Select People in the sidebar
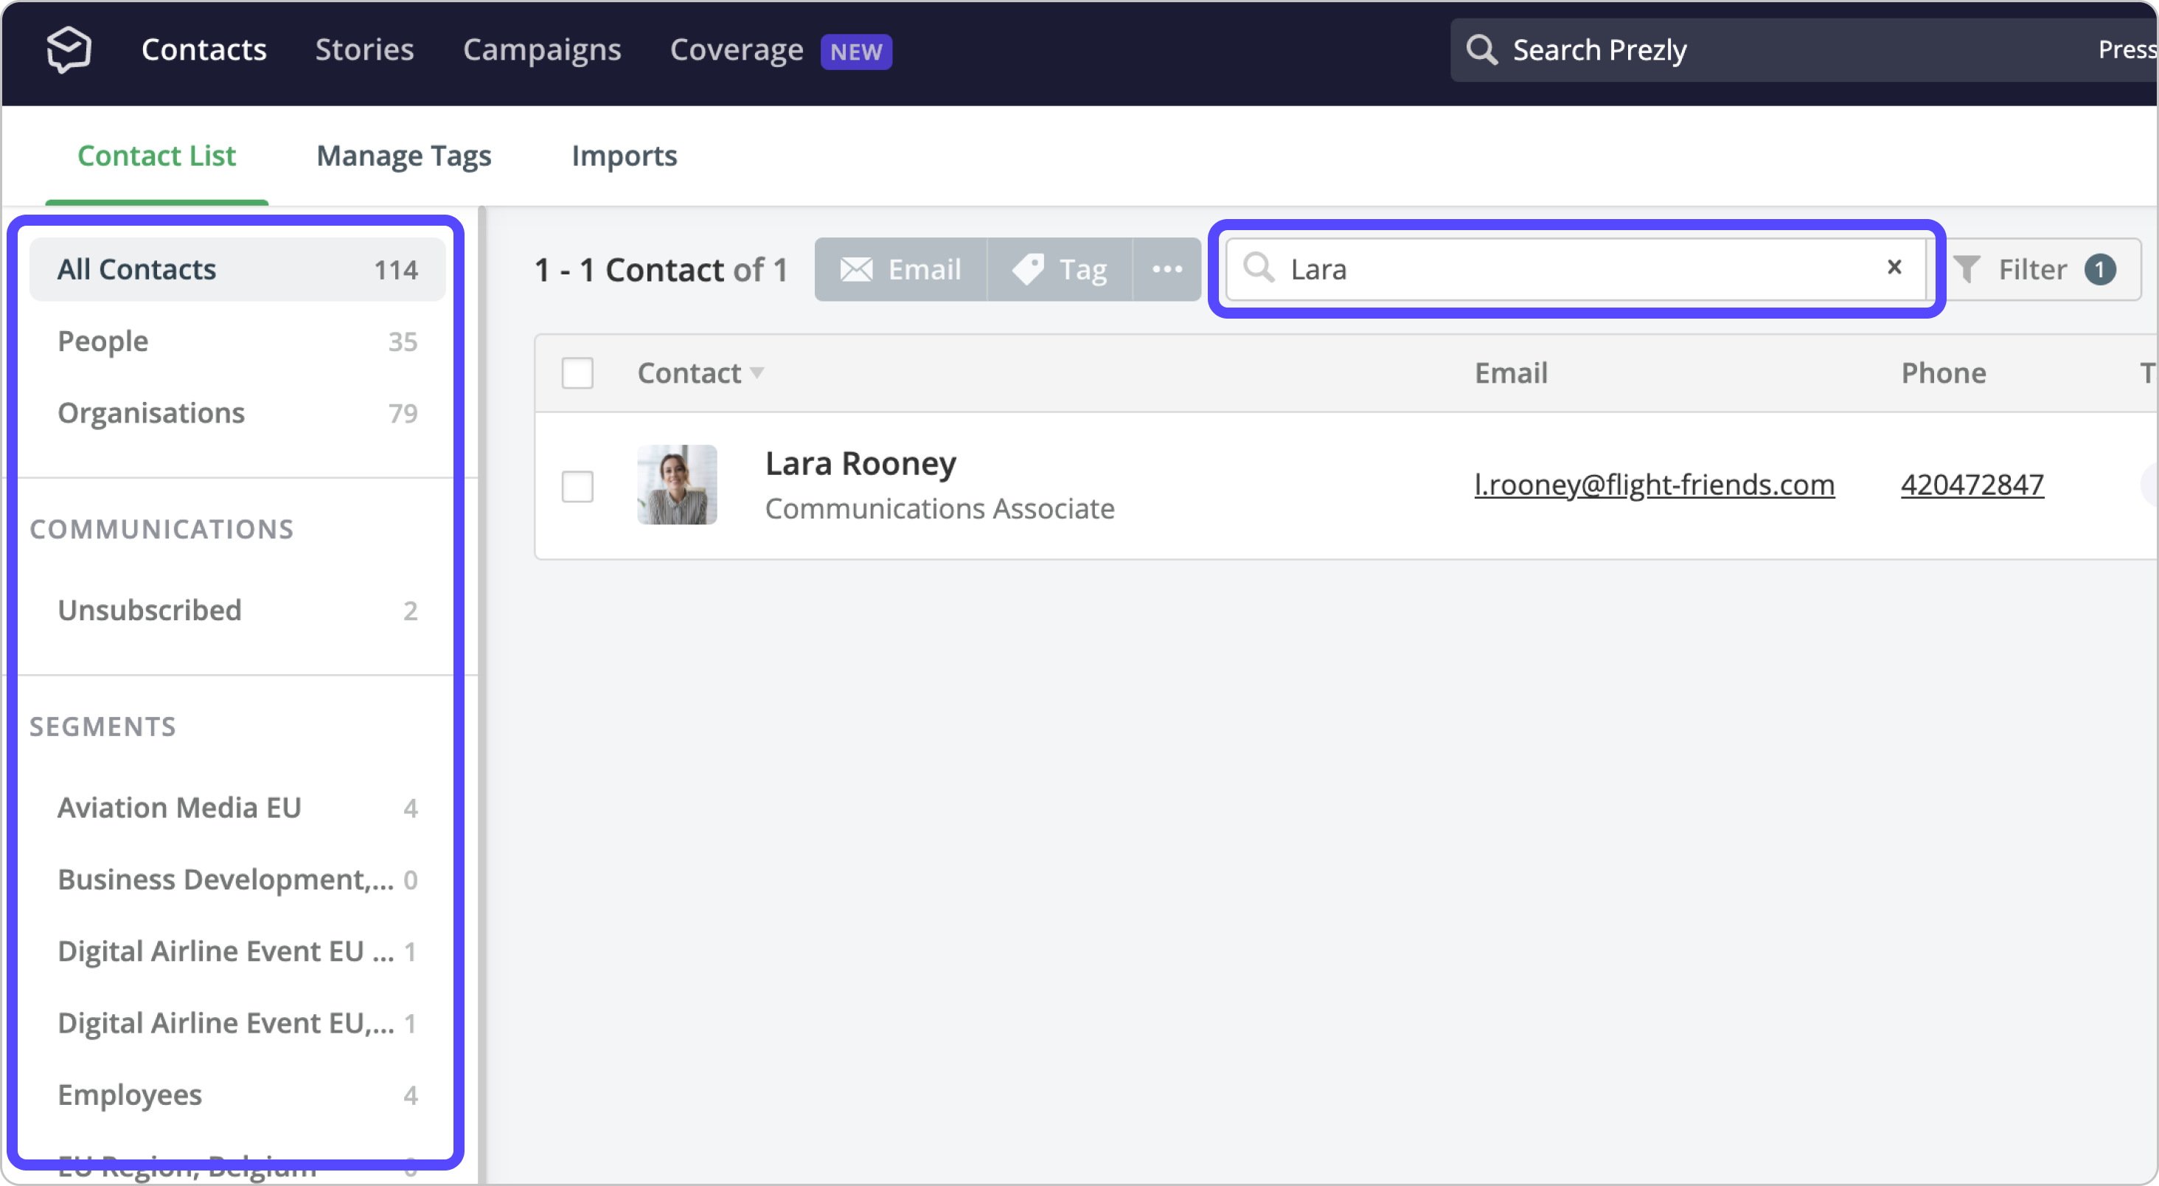This screenshot has height=1186, width=2159. [237, 341]
